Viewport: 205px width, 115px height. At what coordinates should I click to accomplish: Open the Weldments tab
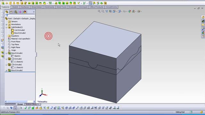(49, 7)
